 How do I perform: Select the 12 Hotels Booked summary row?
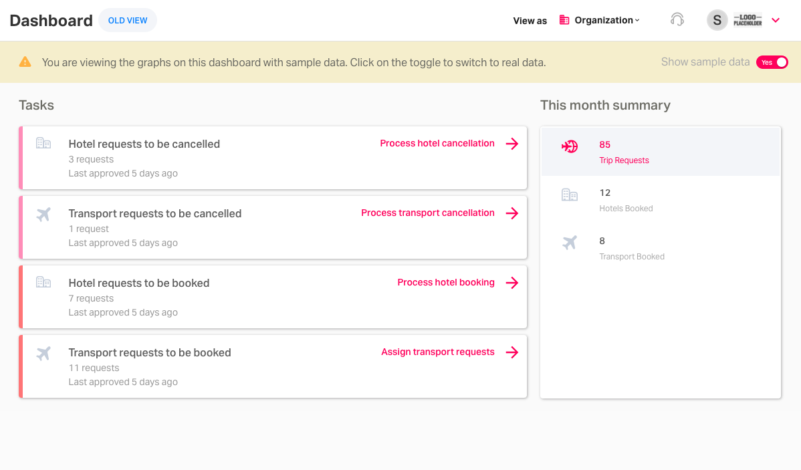pyautogui.click(x=660, y=200)
